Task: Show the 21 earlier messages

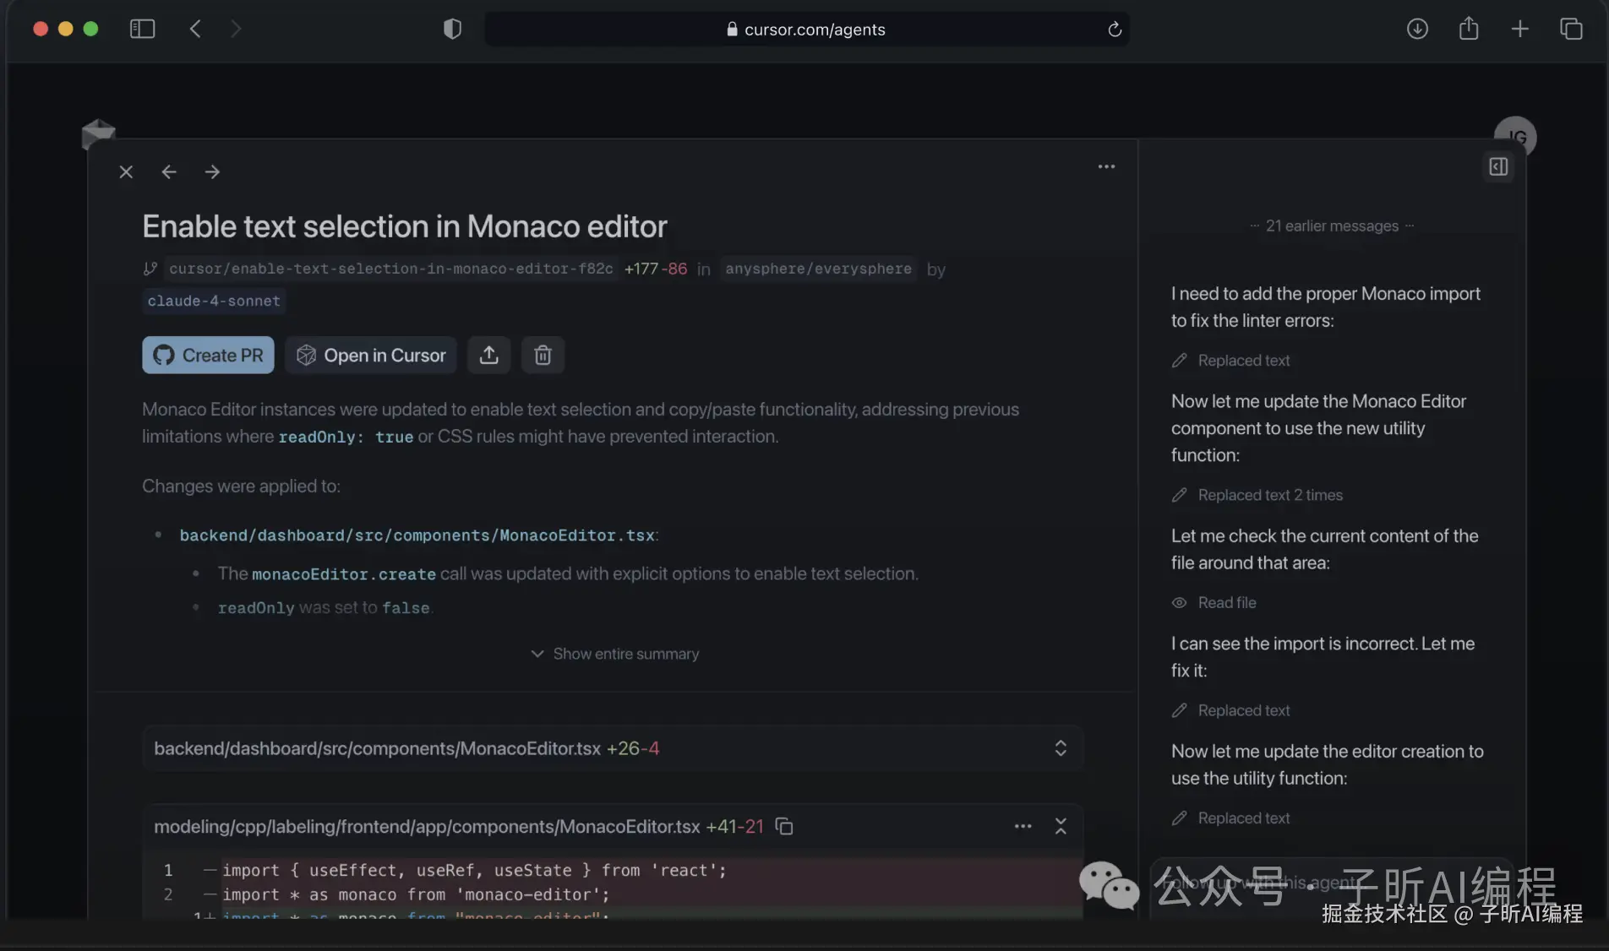Action: coord(1332,226)
